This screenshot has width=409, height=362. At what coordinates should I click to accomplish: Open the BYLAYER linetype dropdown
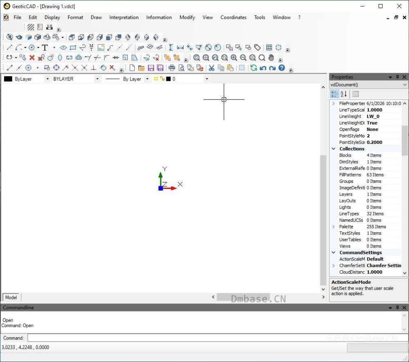coord(97,79)
